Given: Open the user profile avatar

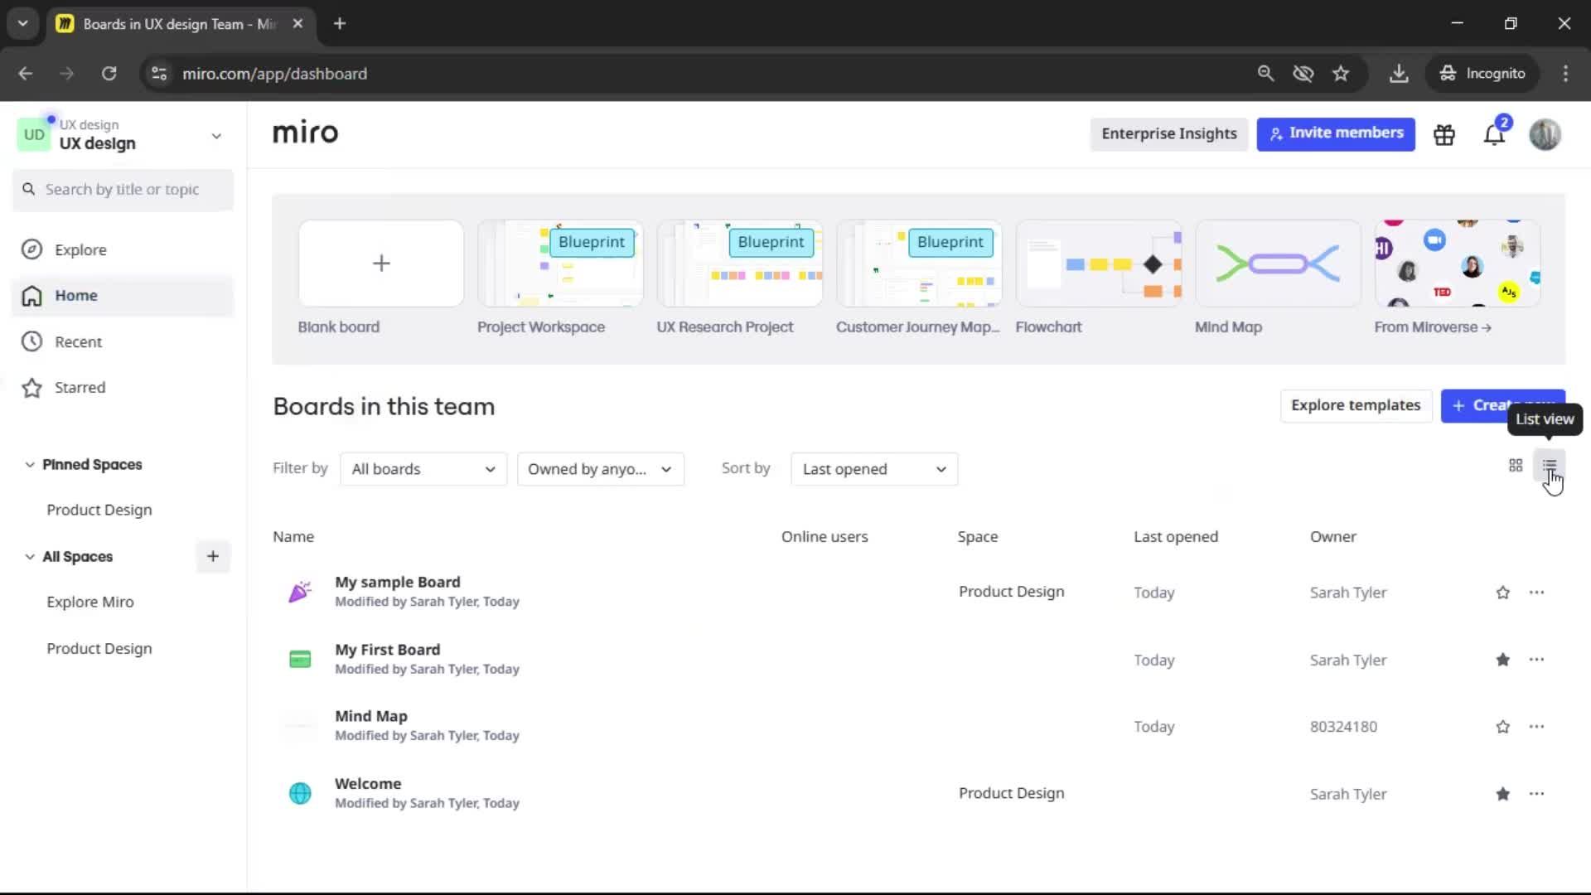Looking at the screenshot, I should click(1545, 134).
